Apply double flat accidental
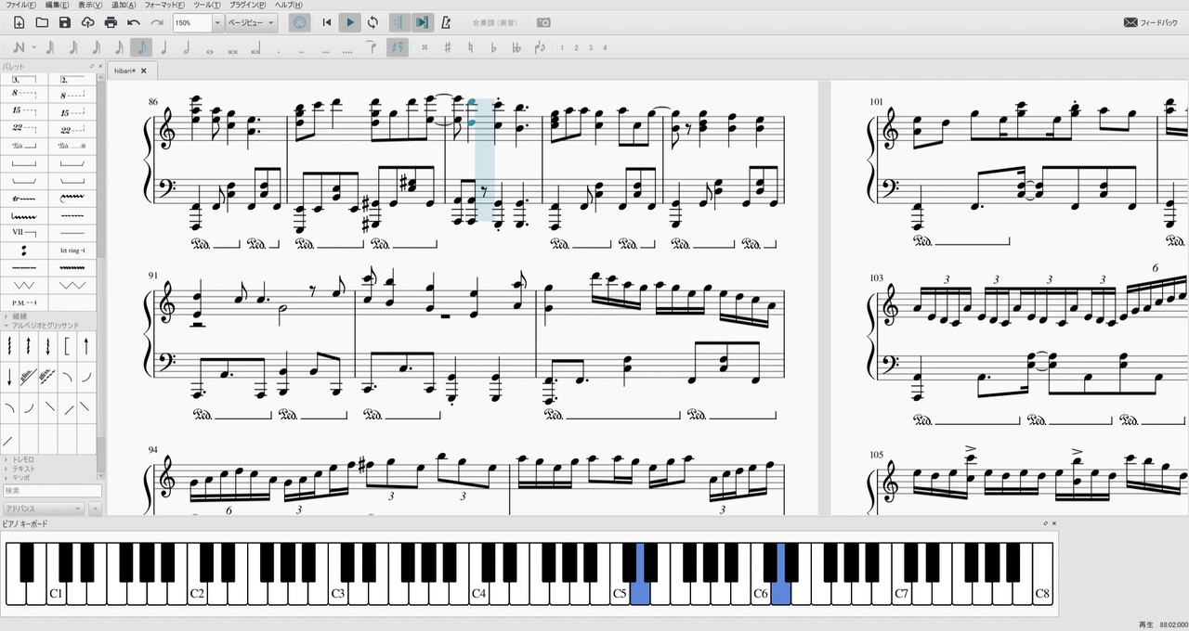 click(516, 47)
